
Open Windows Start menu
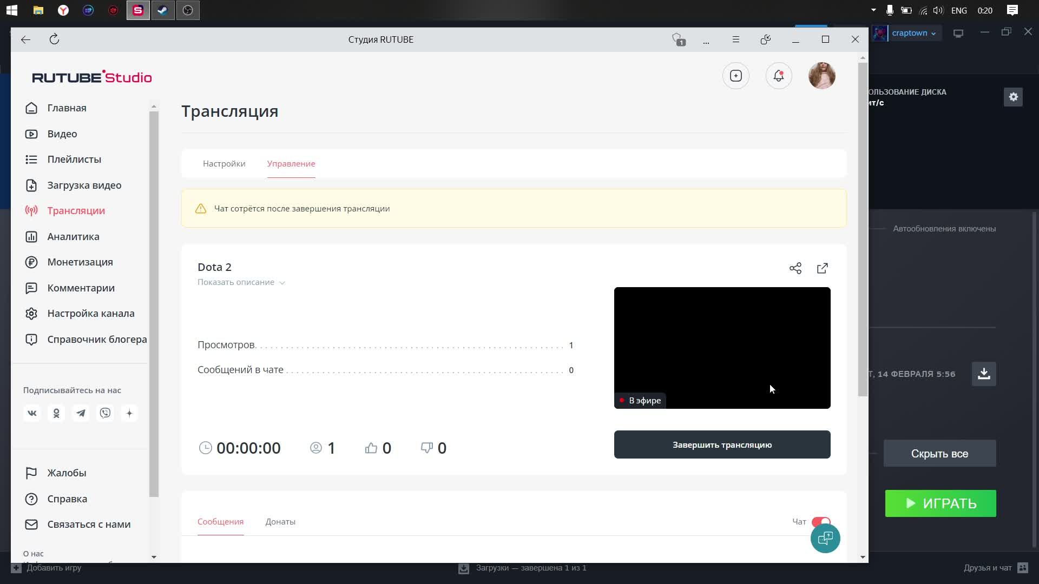point(12,10)
